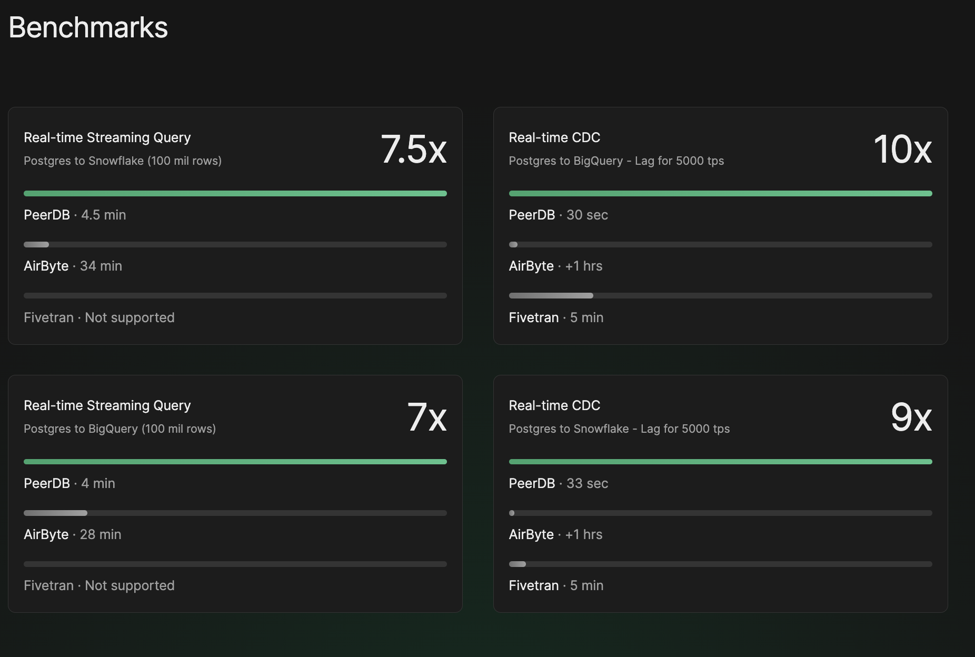Click the Benchmarks page heading

(88, 27)
